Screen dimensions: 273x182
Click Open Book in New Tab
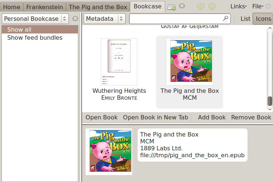click(x=155, y=117)
